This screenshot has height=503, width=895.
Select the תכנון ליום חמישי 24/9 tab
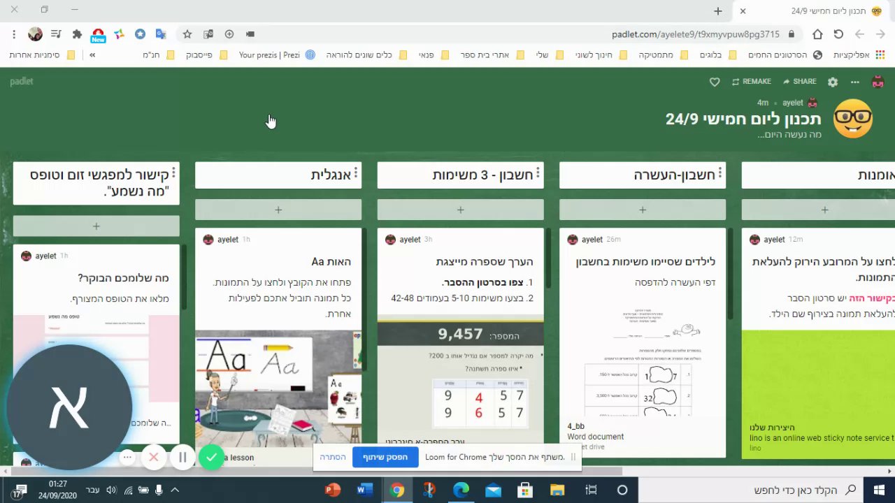[x=814, y=10]
